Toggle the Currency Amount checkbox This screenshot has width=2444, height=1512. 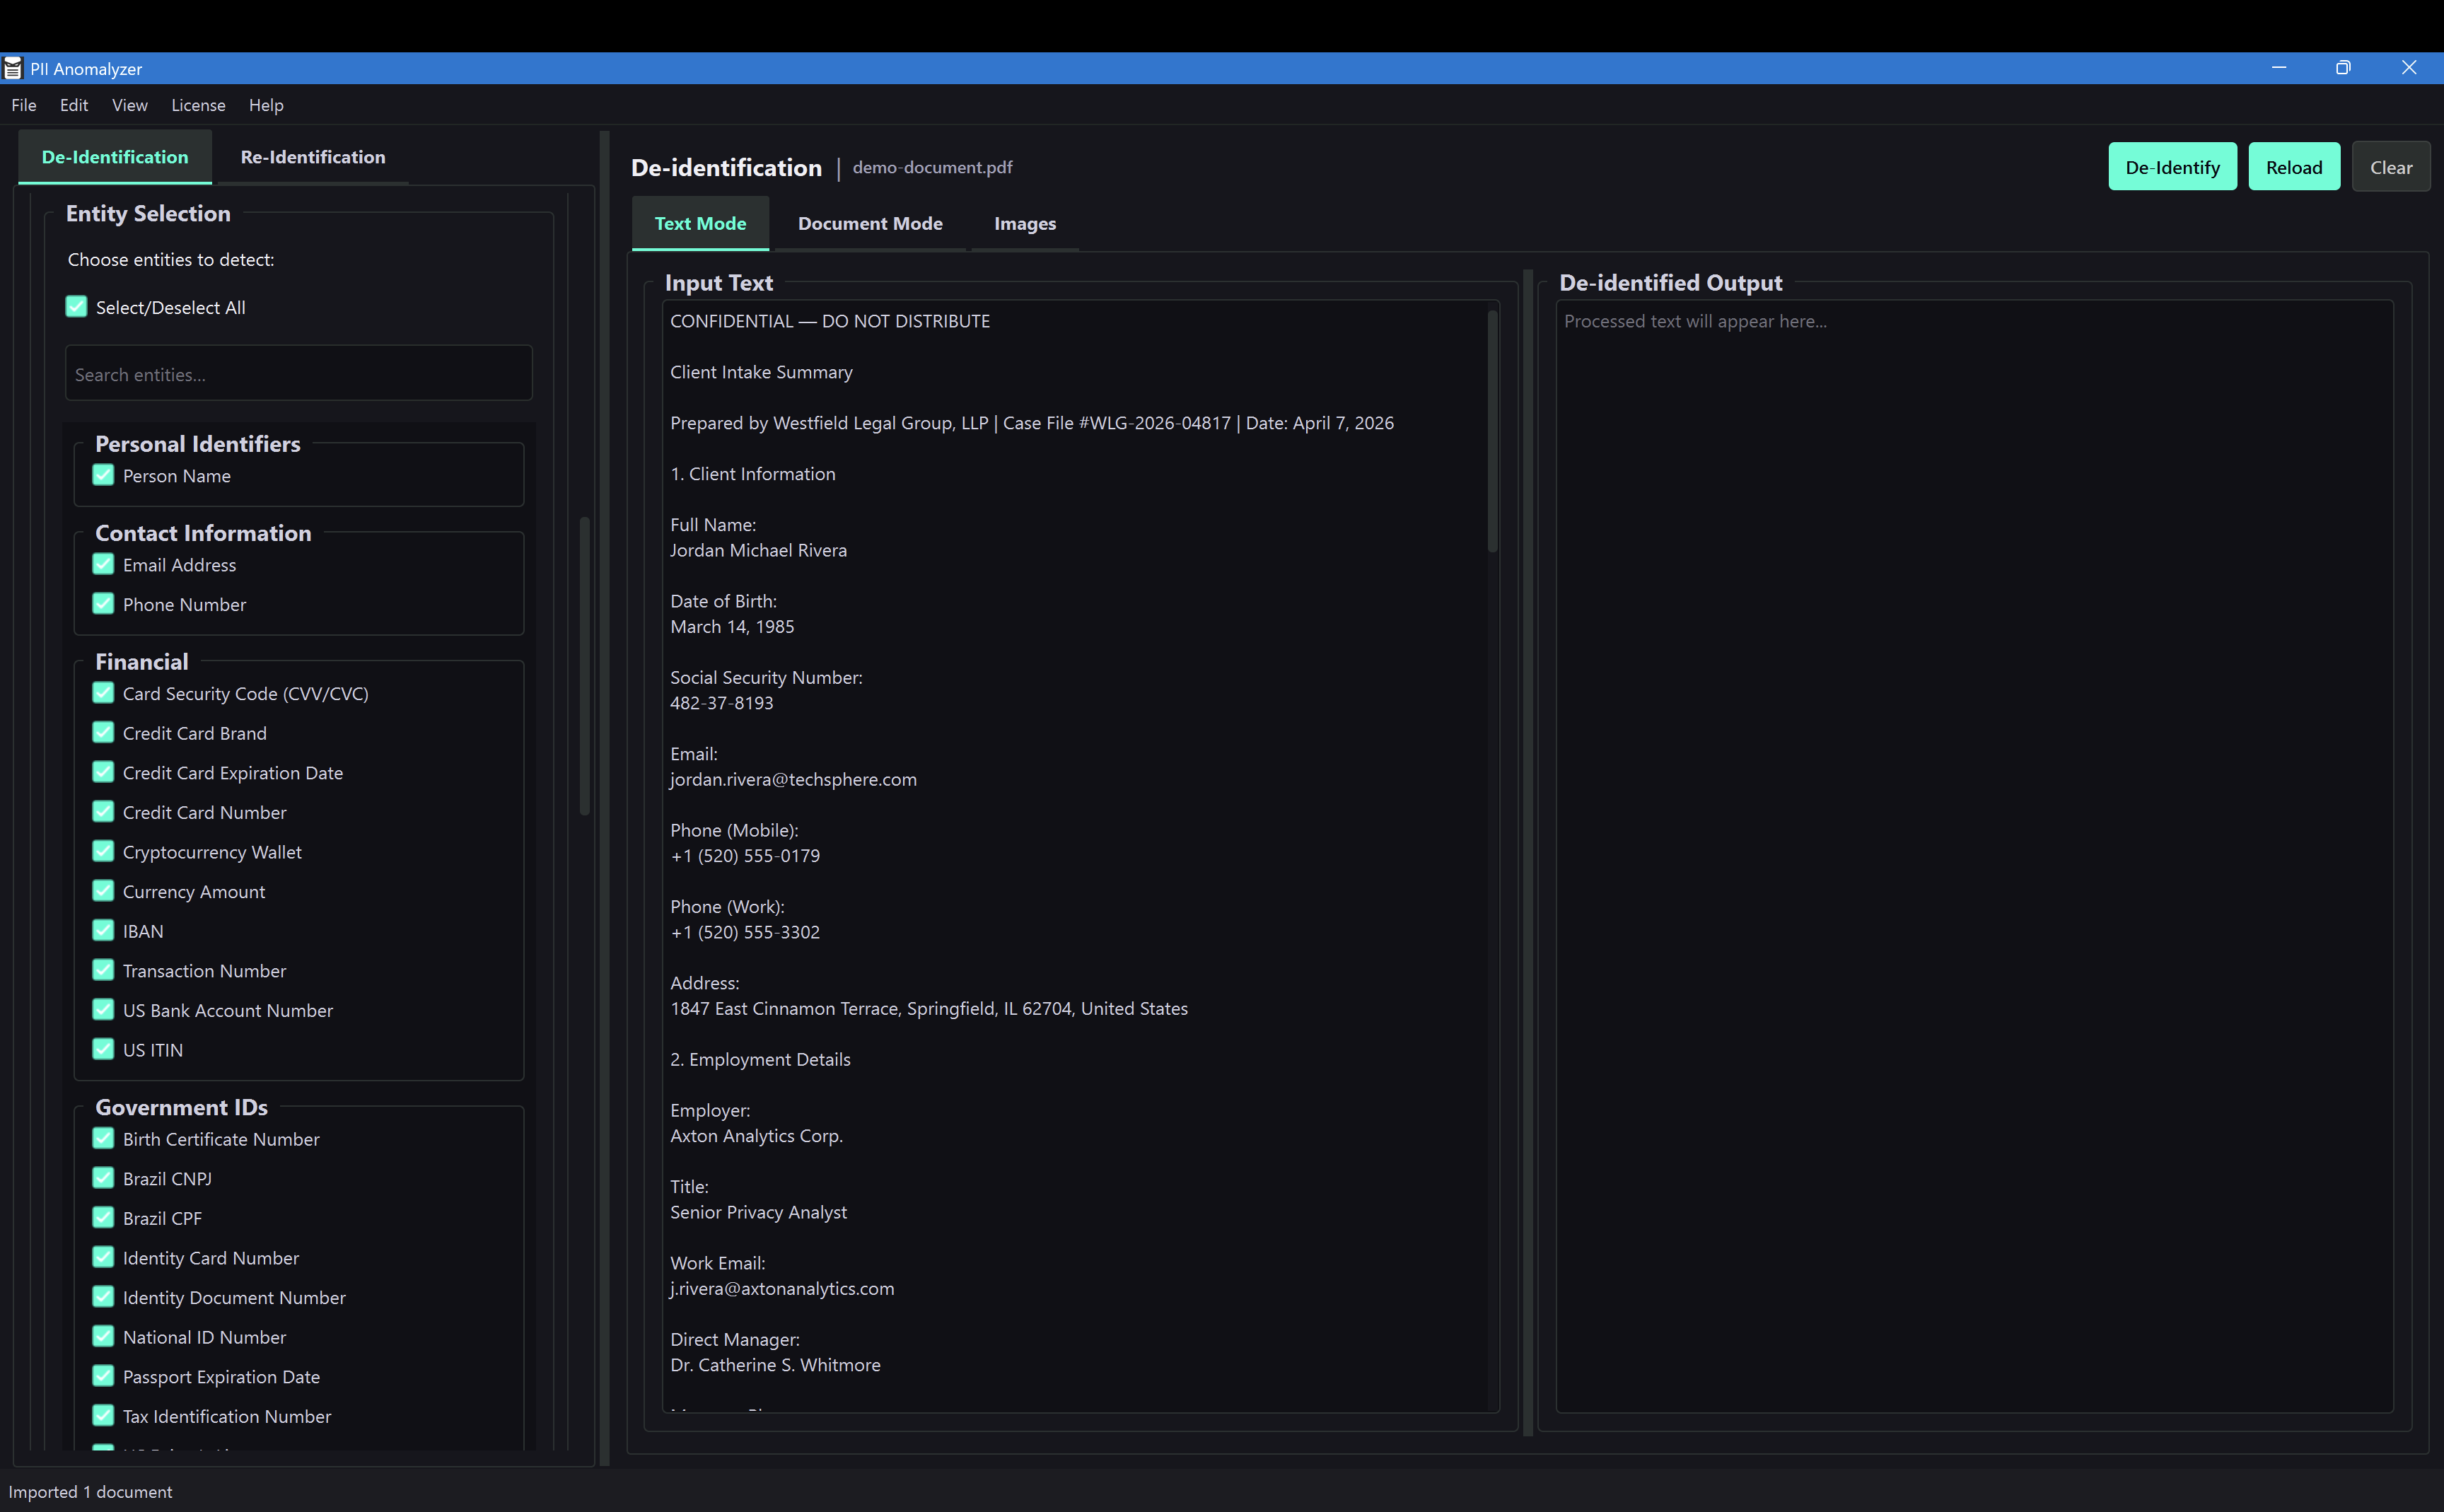[x=103, y=891]
